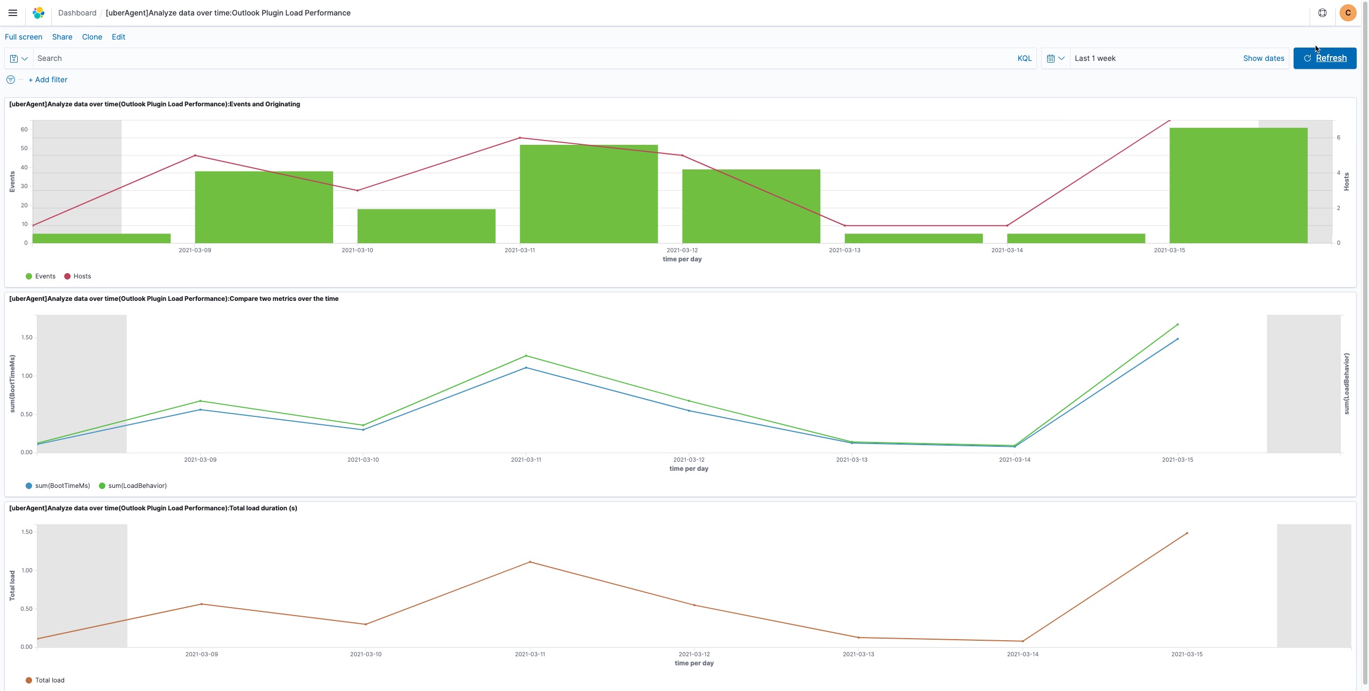Image resolution: width=1369 pixels, height=691 pixels.
Task: Toggle the sum(BootTimeMs) legend series
Action: click(62, 486)
